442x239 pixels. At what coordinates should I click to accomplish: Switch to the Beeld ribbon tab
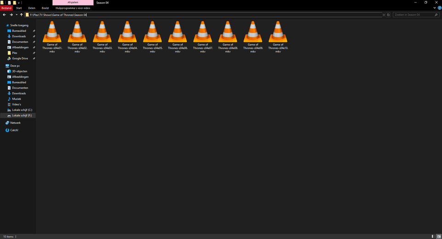click(45, 8)
